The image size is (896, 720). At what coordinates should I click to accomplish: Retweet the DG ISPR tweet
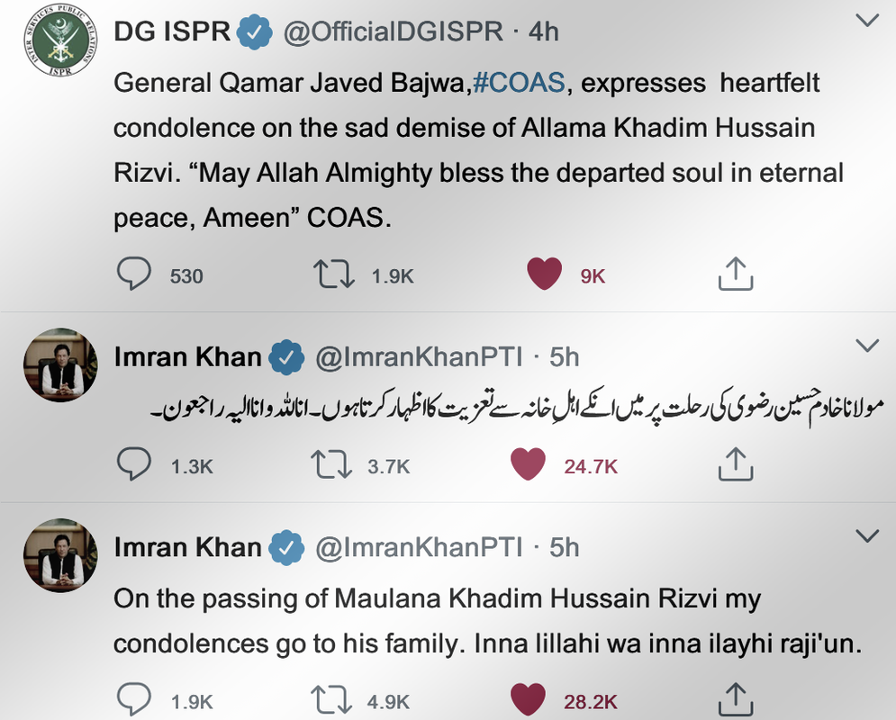(335, 274)
